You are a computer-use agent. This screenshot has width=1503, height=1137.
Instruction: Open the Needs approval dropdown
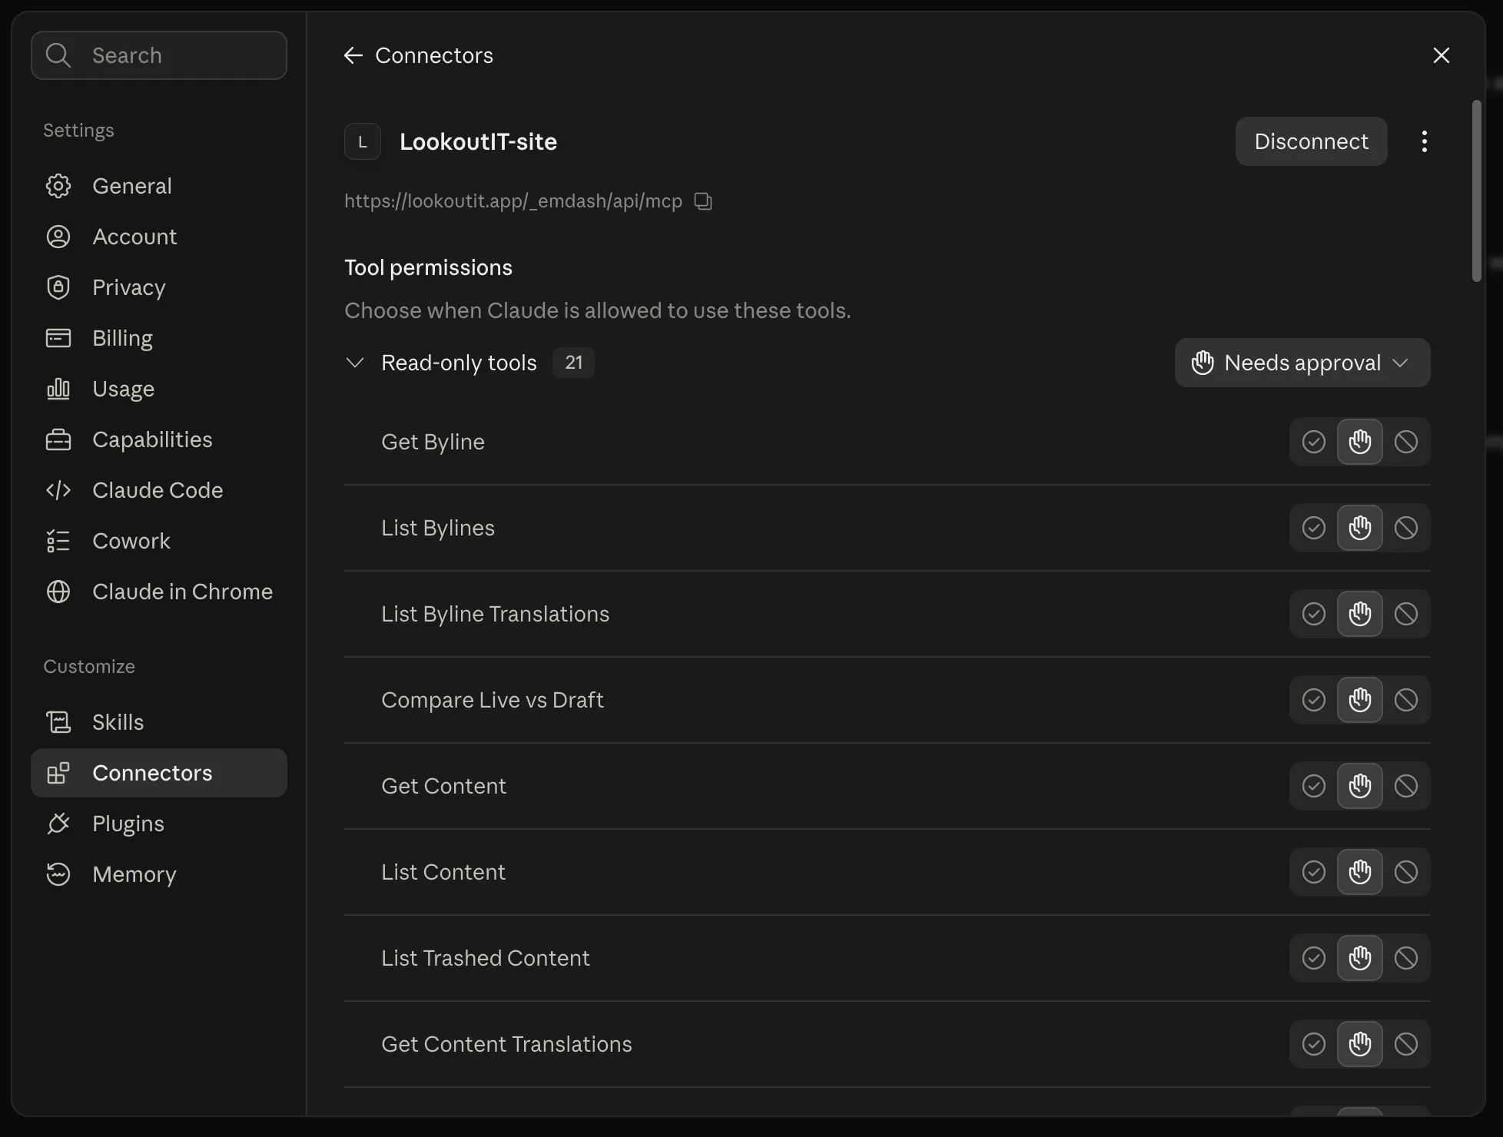(1302, 363)
